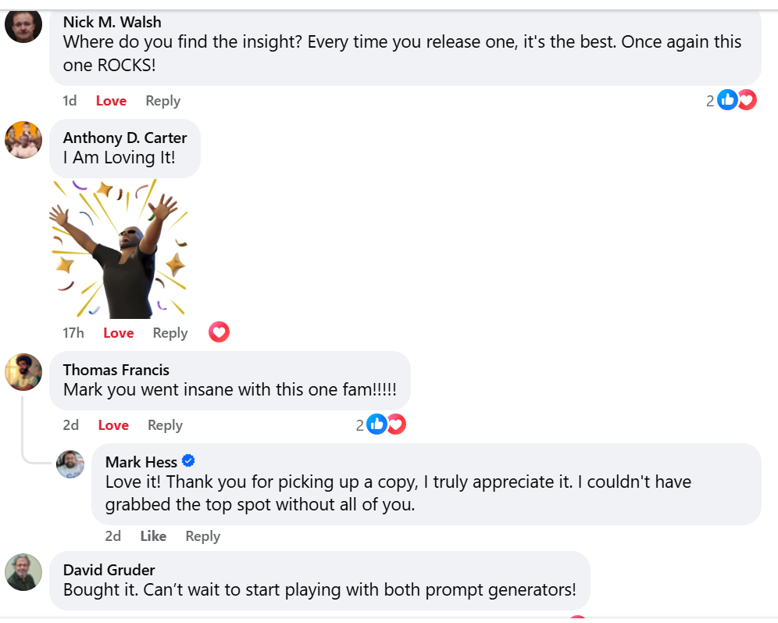Click heart reaction on Anthony's comment
The width and height of the screenshot is (778, 623).
pos(219,332)
